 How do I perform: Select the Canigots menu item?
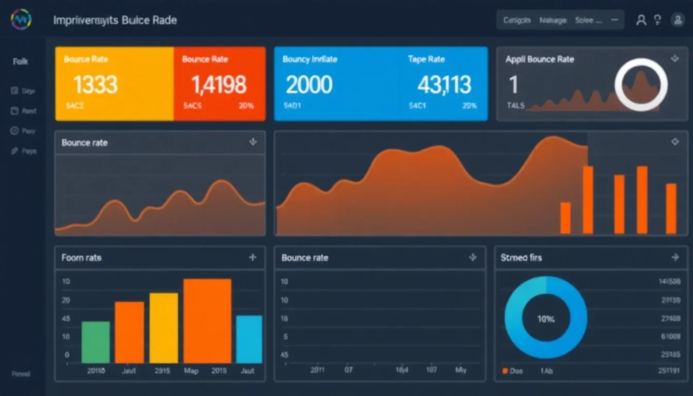516,20
